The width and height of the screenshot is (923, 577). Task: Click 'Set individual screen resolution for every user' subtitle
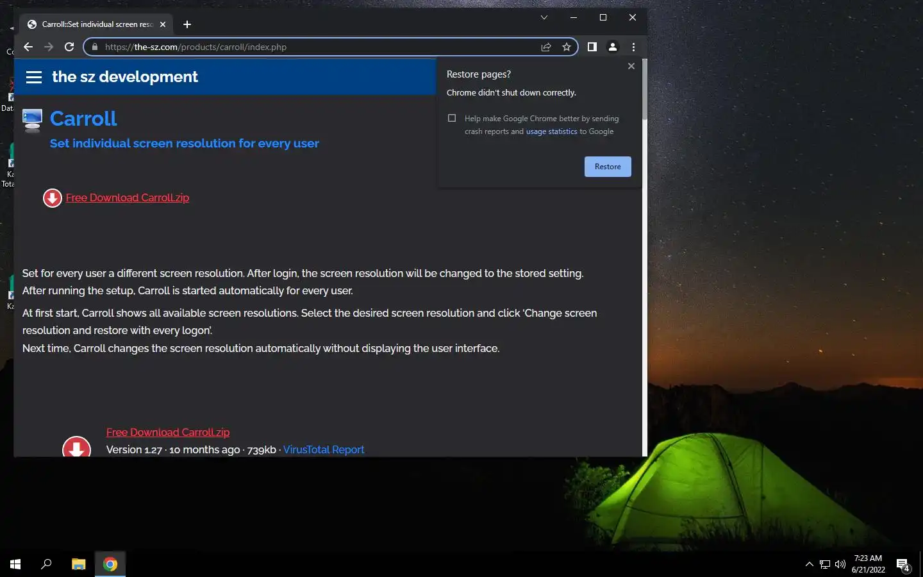point(185,144)
